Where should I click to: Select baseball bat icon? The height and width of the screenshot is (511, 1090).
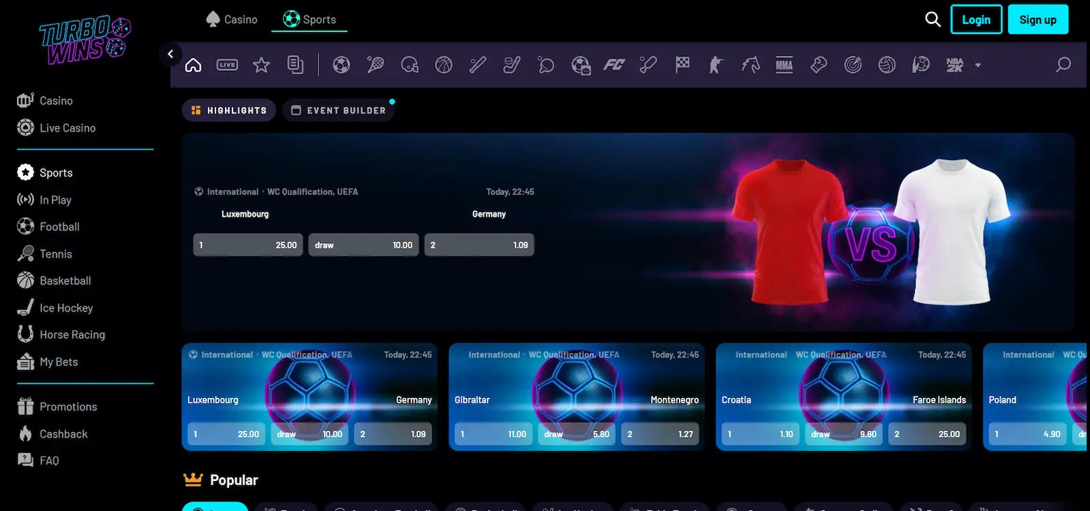tap(478, 65)
